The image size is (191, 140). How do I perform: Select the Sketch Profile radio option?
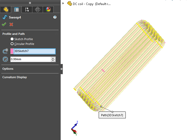click(x=12, y=39)
